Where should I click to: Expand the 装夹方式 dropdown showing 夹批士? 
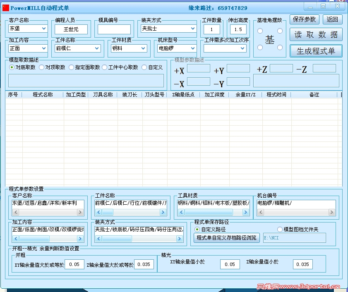pyautogui.click(x=168, y=29)
